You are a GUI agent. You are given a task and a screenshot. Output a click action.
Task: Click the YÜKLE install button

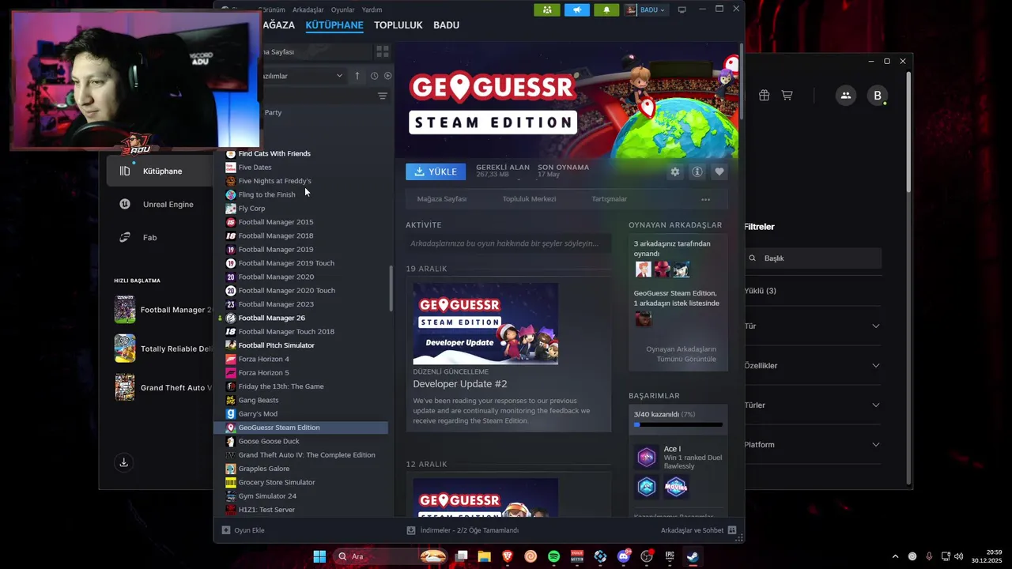(x=436, y=171)
